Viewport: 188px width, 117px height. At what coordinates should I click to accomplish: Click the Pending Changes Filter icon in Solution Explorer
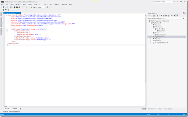(158, 16)
